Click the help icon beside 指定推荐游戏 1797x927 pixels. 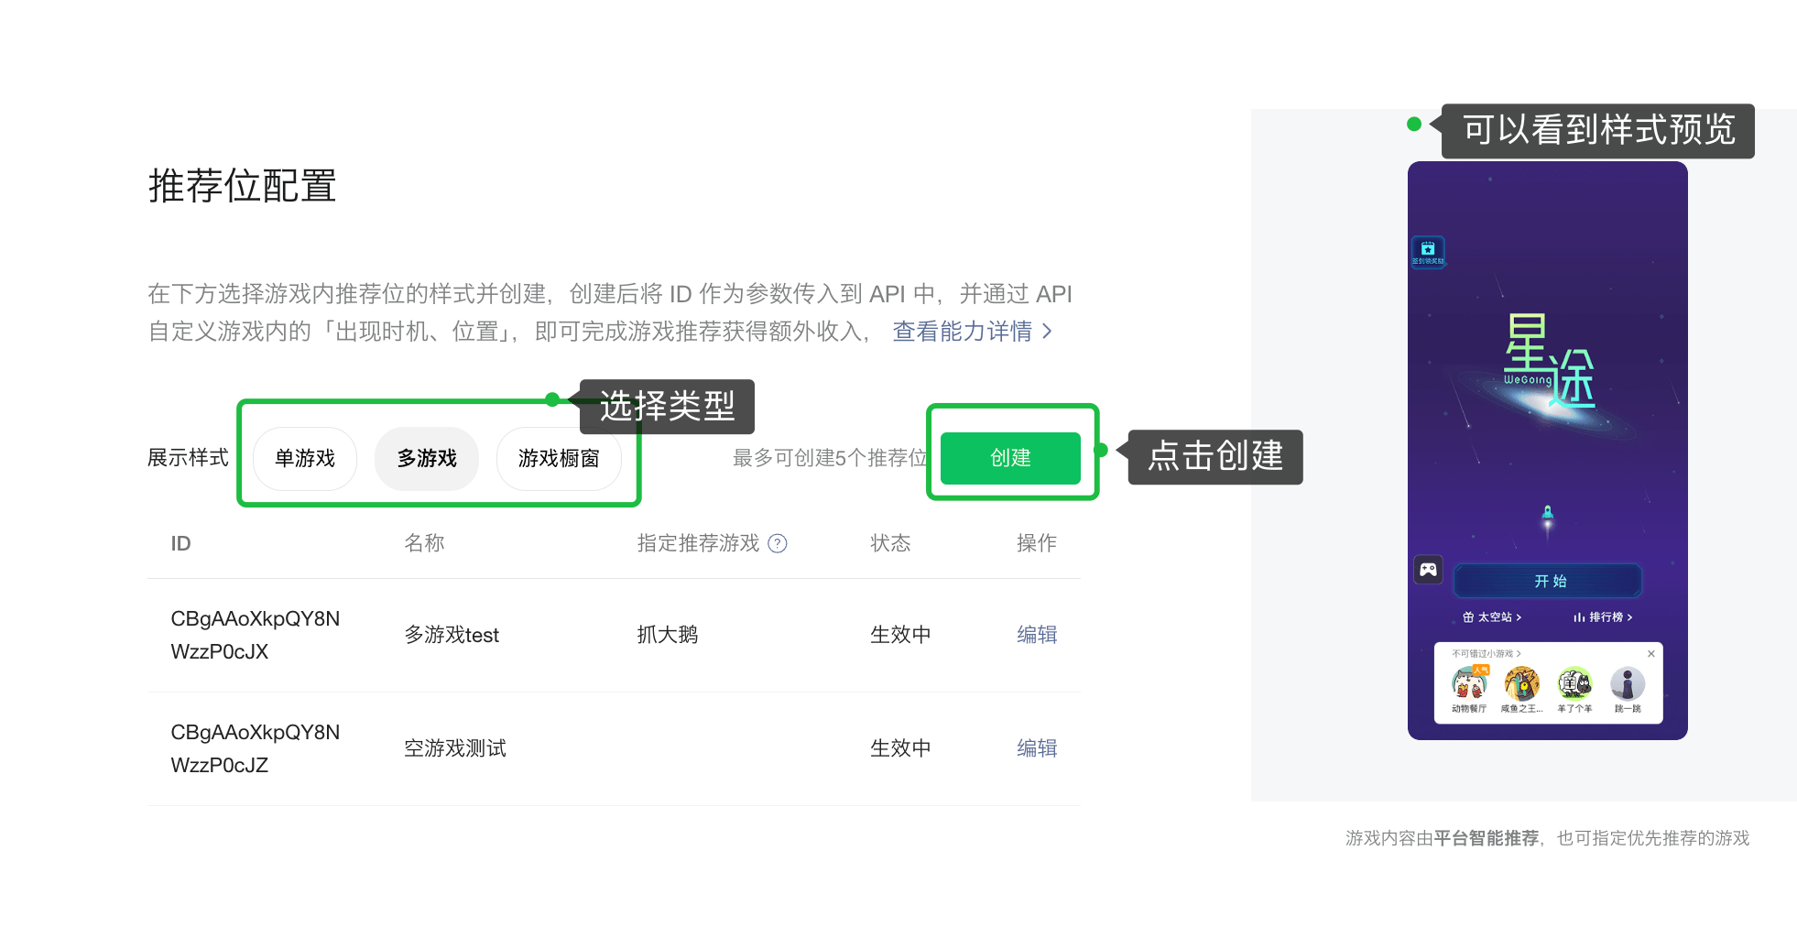tap(778, 543)
